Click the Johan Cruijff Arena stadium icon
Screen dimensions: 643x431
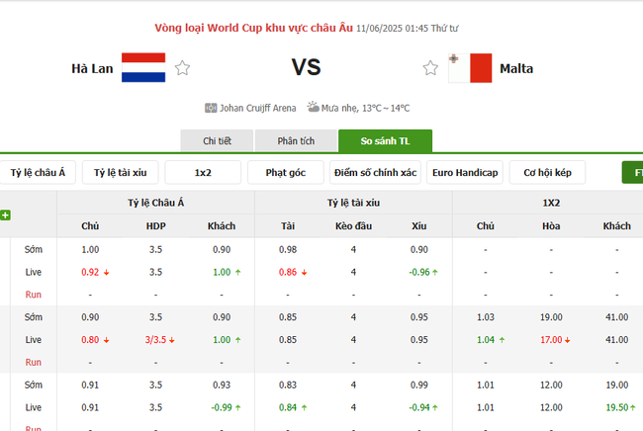[211, 108]
